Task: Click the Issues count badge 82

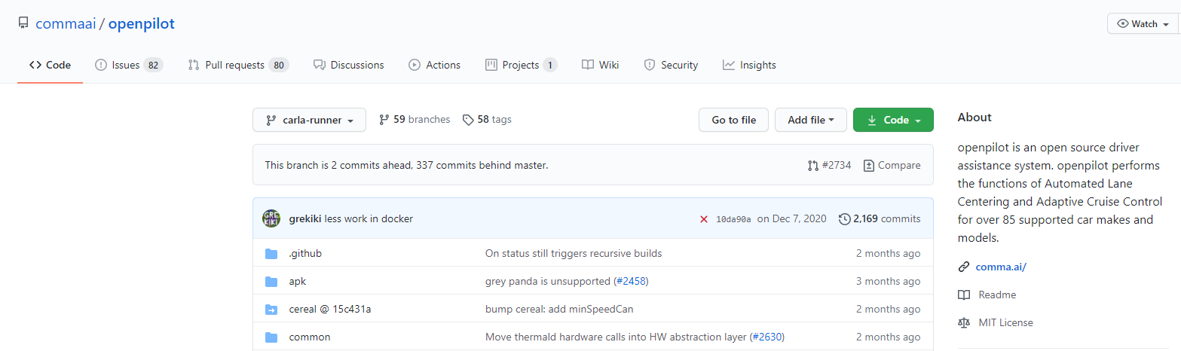Action: pyautogui.click(x=153, y=65)
